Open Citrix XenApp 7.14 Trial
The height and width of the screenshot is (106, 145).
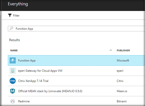click(x=33, y=81)
